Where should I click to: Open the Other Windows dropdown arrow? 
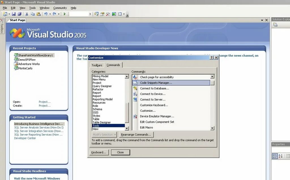click(124, 14)
